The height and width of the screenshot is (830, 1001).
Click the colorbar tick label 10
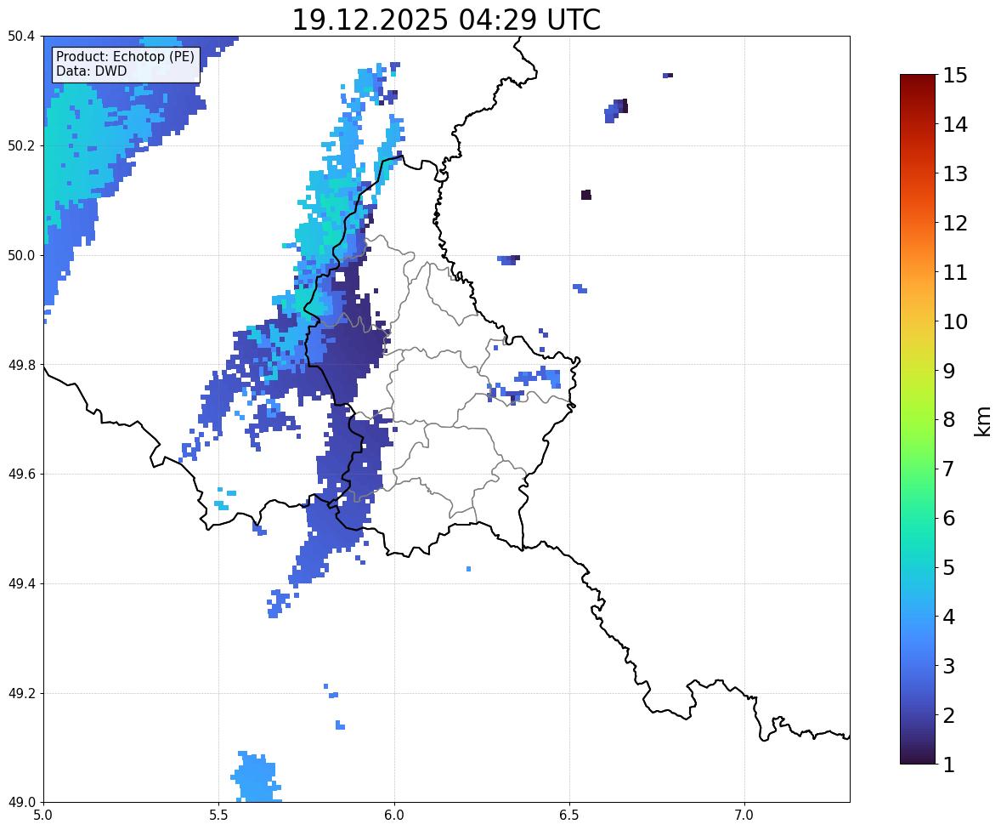click(x=955, y=321)
